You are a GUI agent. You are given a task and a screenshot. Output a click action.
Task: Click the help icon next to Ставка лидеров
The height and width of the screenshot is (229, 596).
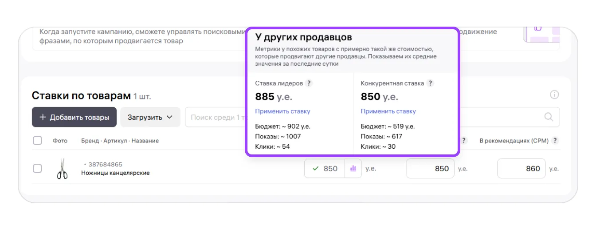tap(309, 83)
